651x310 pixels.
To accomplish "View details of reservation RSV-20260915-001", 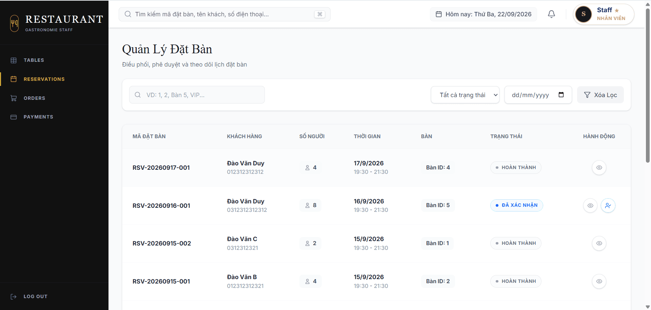I will (599, 281).
